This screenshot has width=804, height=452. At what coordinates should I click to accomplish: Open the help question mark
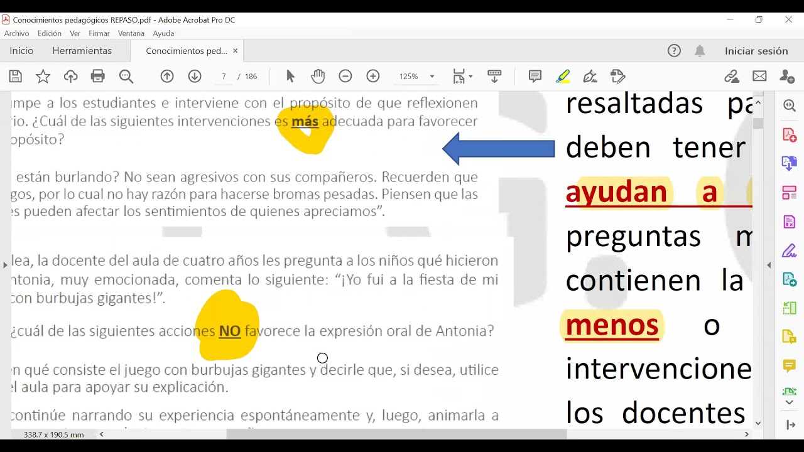(674, 51)
